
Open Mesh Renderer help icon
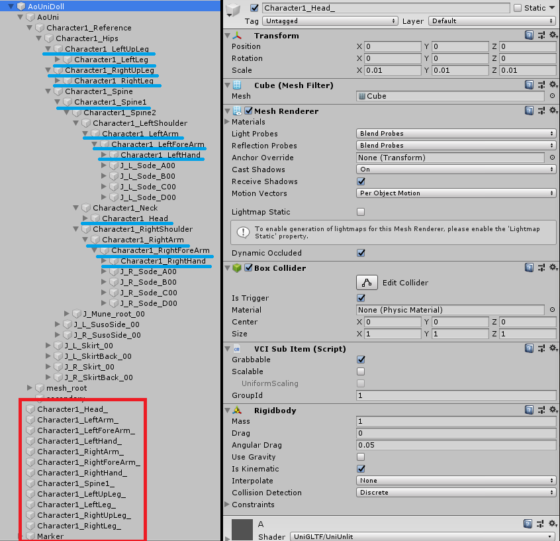(529, 111)
